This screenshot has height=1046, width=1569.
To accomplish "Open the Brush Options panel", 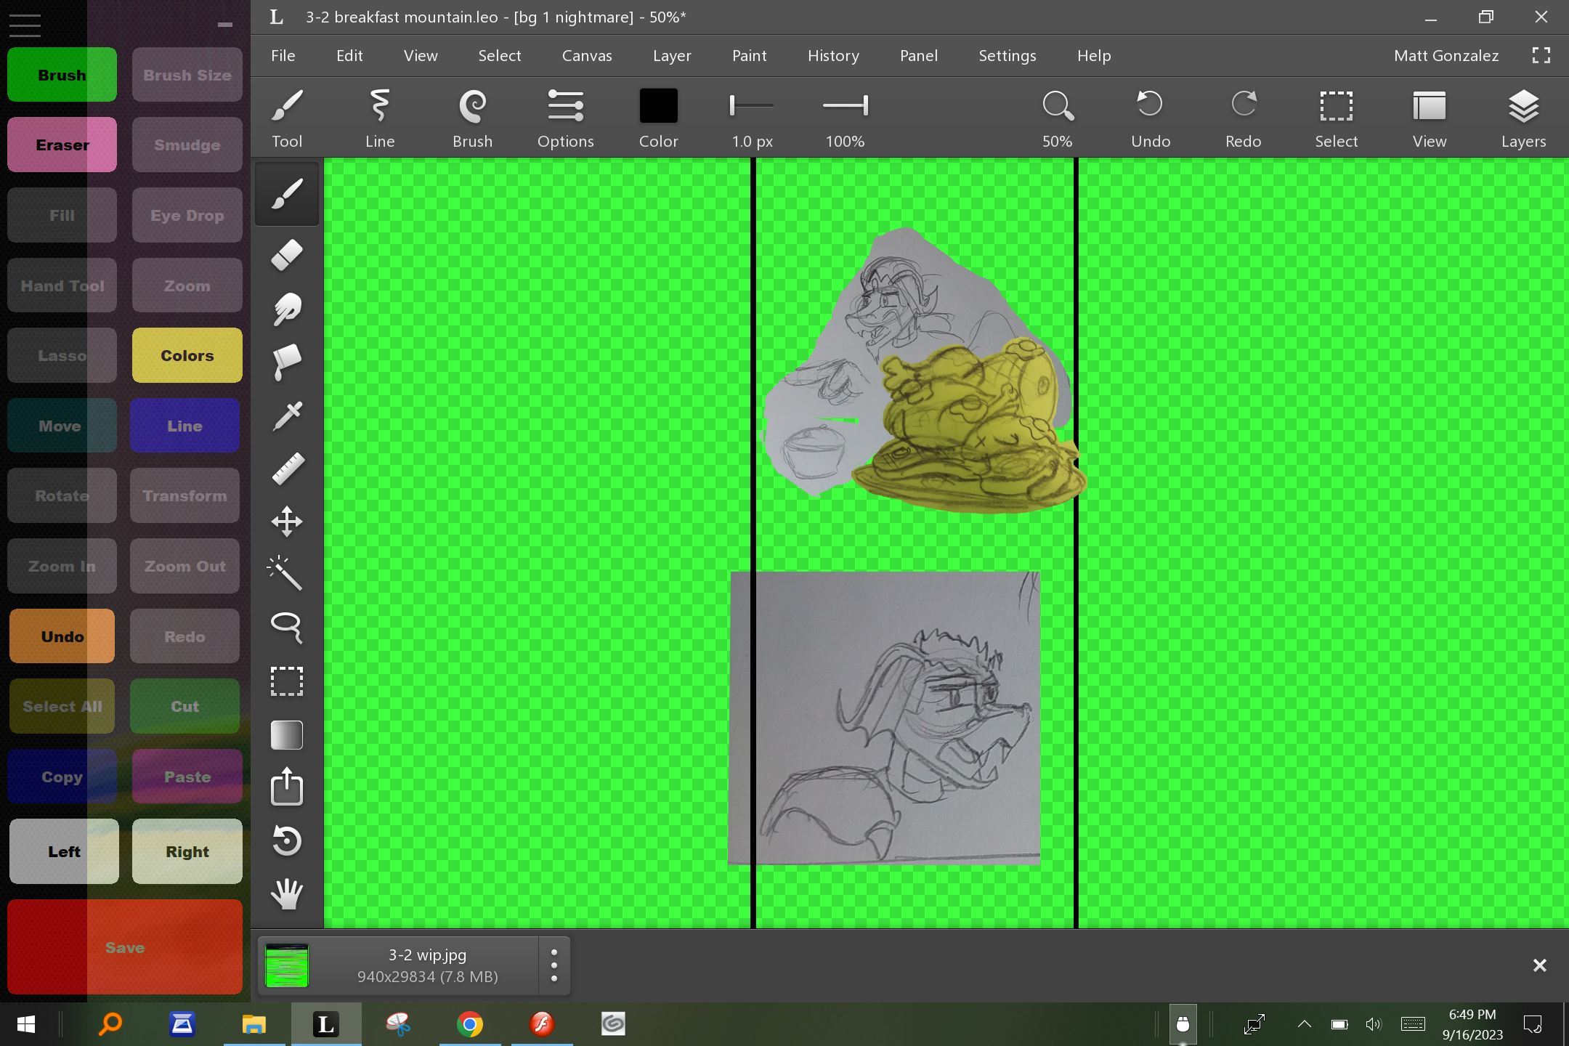I will click(565, 119).
